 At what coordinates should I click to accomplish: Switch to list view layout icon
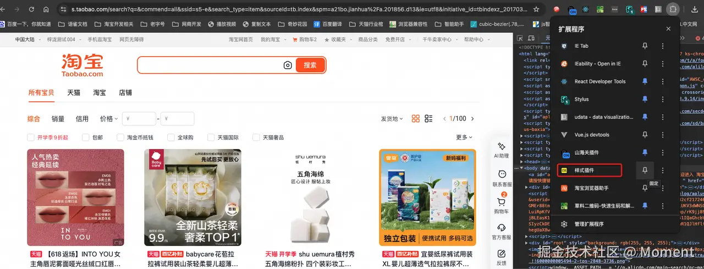click(x=429, y=119)
